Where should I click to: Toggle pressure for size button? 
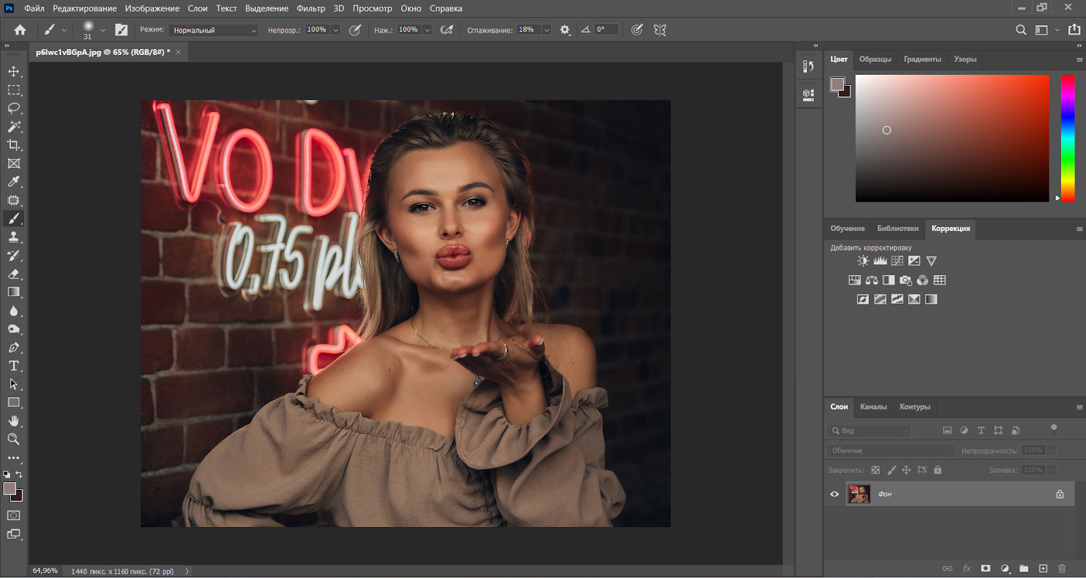coord(637,30)
